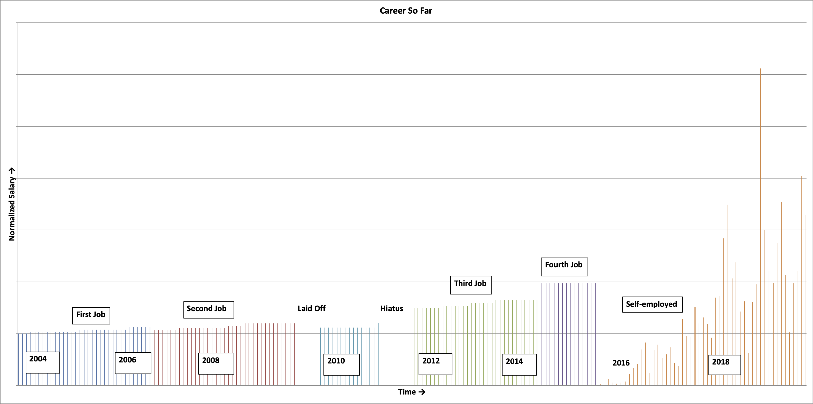813x404 pixels.
Task: Click the 'First Job' label box
Action: pos(91,316)
